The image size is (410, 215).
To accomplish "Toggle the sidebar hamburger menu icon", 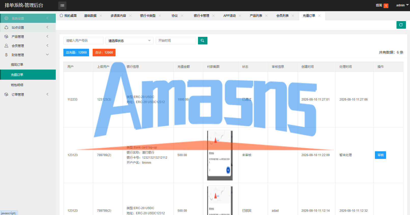I will point(62,5).
